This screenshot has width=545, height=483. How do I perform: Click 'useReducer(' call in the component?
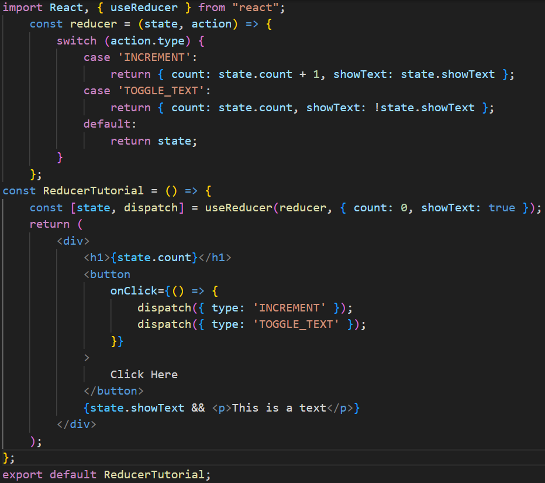point(242,208)
